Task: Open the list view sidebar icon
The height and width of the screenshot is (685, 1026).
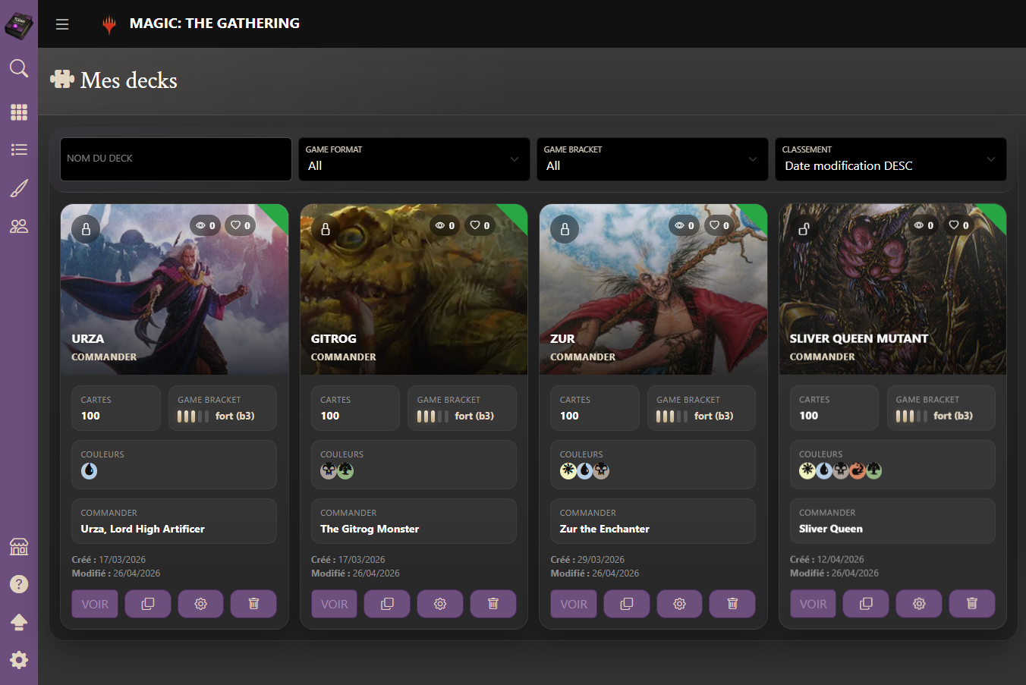Action: (x=19, y=149)
